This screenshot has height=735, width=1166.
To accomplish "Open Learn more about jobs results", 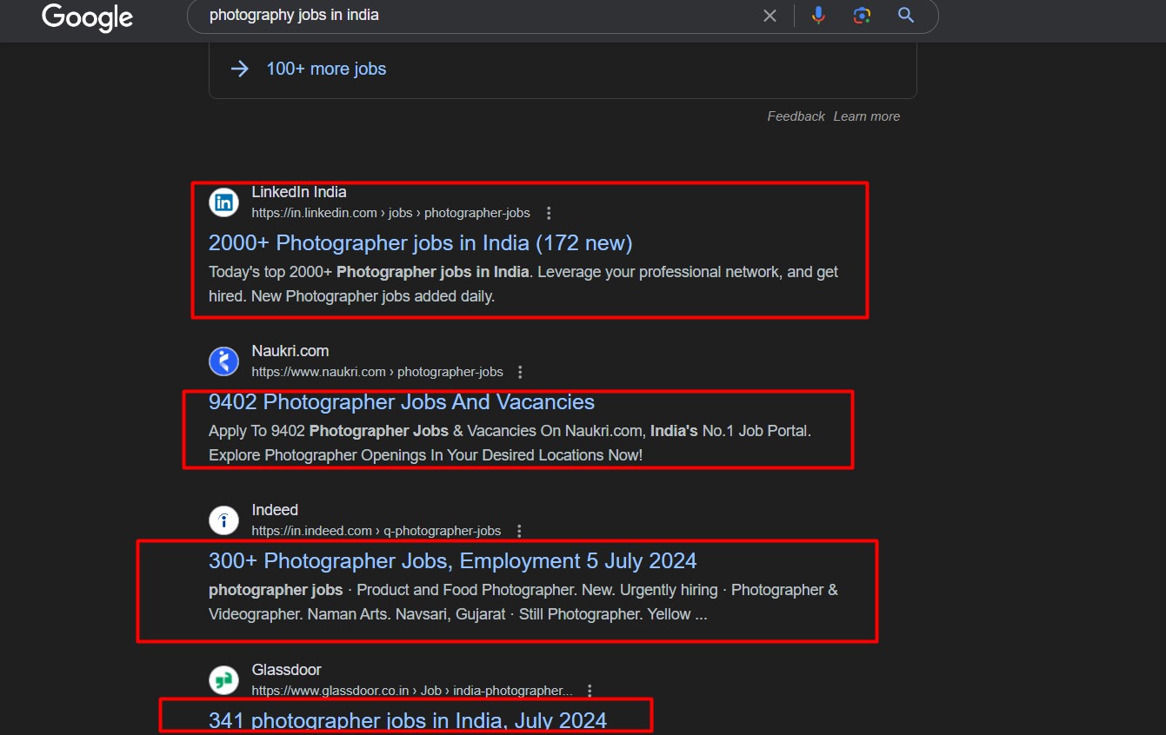I will [x=867, y=116].
